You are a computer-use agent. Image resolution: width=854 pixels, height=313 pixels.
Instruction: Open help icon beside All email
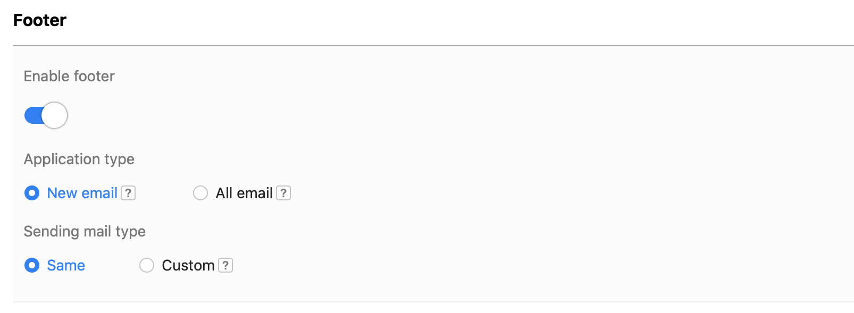click(x=284, y=193)
